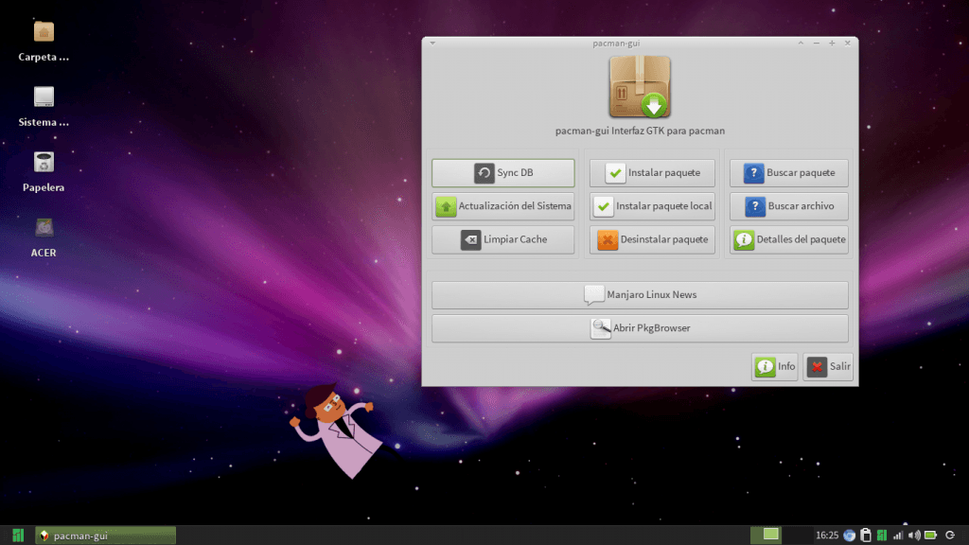969x545 pixels.
Task: Open the pacman-gui window menu arrow
Action: (432, 44)
